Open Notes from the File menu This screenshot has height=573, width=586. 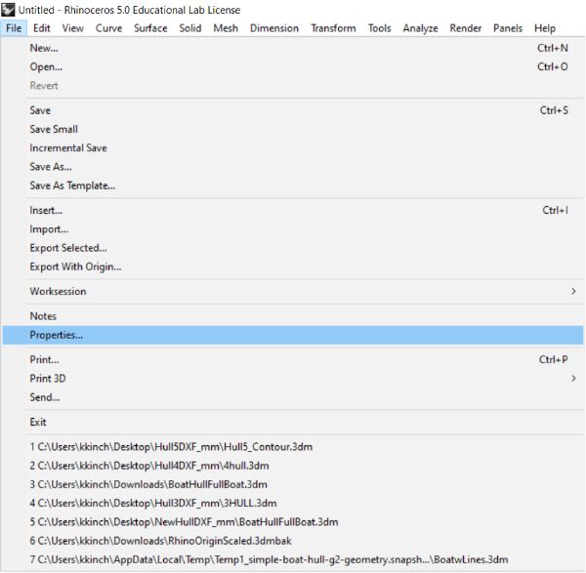pos(293,316)
